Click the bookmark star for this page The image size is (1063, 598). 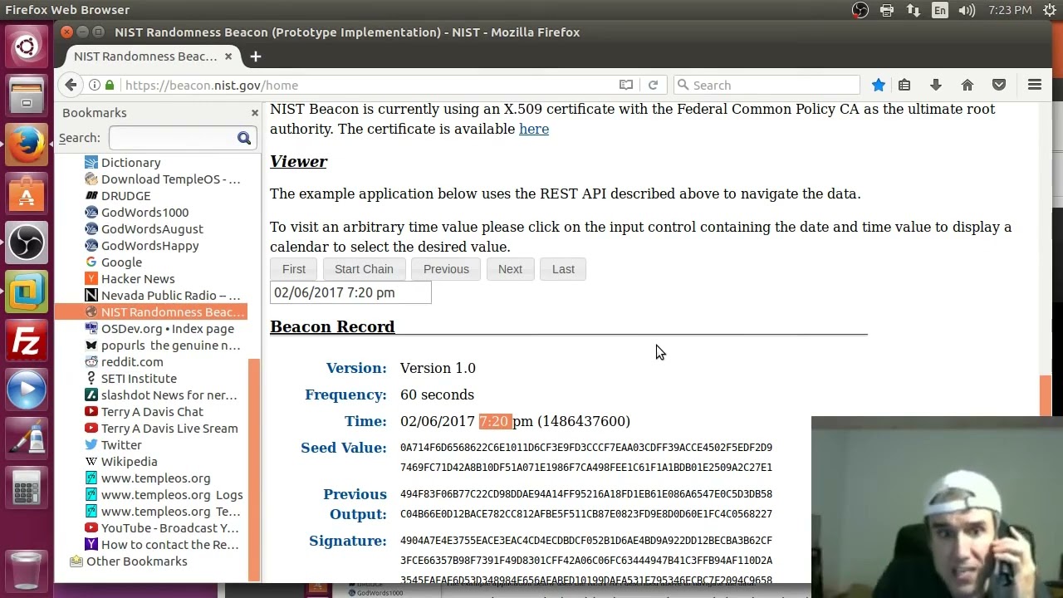(x=878, y=85)
